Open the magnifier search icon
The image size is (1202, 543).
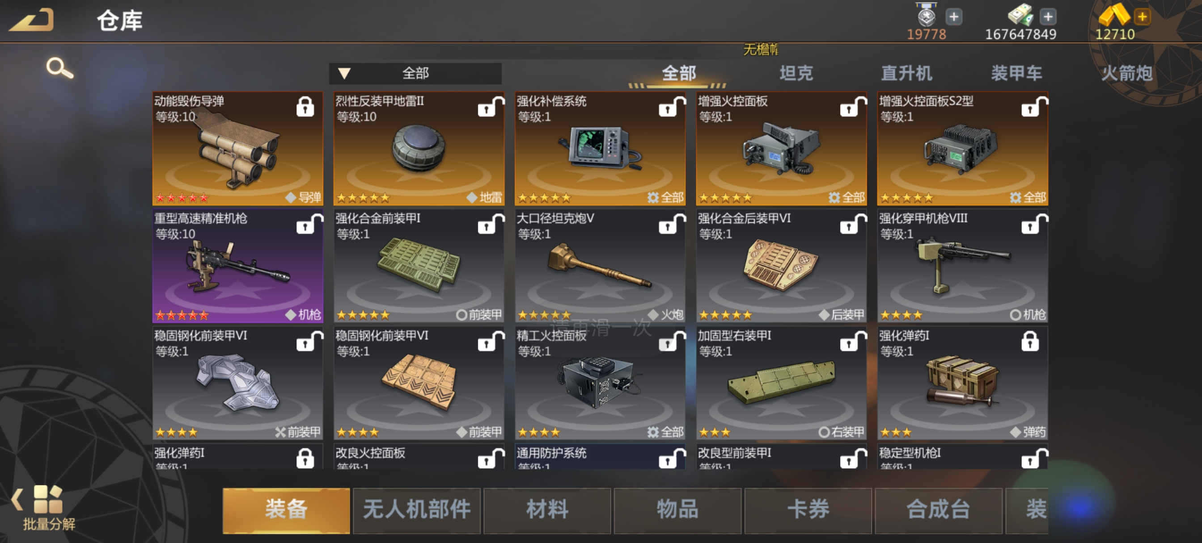tap(60, 68)
